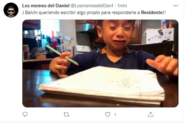Open the three-dot more options menu
This screenshot has height=123, width=185.
point(176,6)
